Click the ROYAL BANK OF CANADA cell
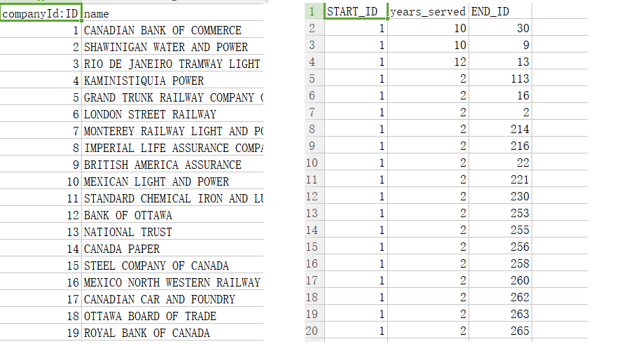The height and width of the screenshot is (344, 631). pos(173,333)
